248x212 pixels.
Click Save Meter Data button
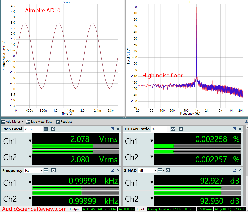(39, 122)
